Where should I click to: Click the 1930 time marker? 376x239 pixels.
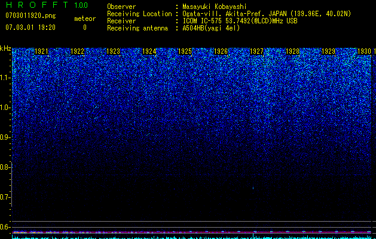pyautogui.click(x=364, y=51)
